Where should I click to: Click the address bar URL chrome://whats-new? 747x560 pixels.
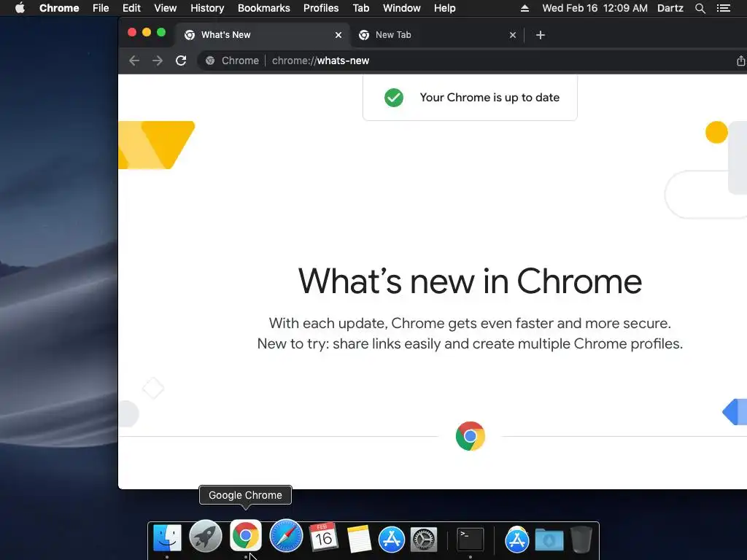pos(321,61)
